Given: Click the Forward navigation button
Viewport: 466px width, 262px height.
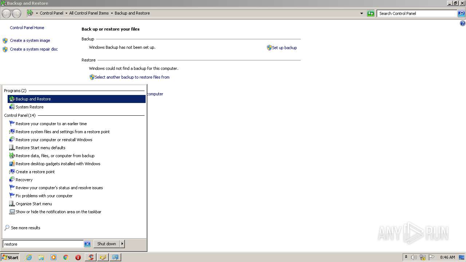Looking at the screenshot, I should 17,14.
